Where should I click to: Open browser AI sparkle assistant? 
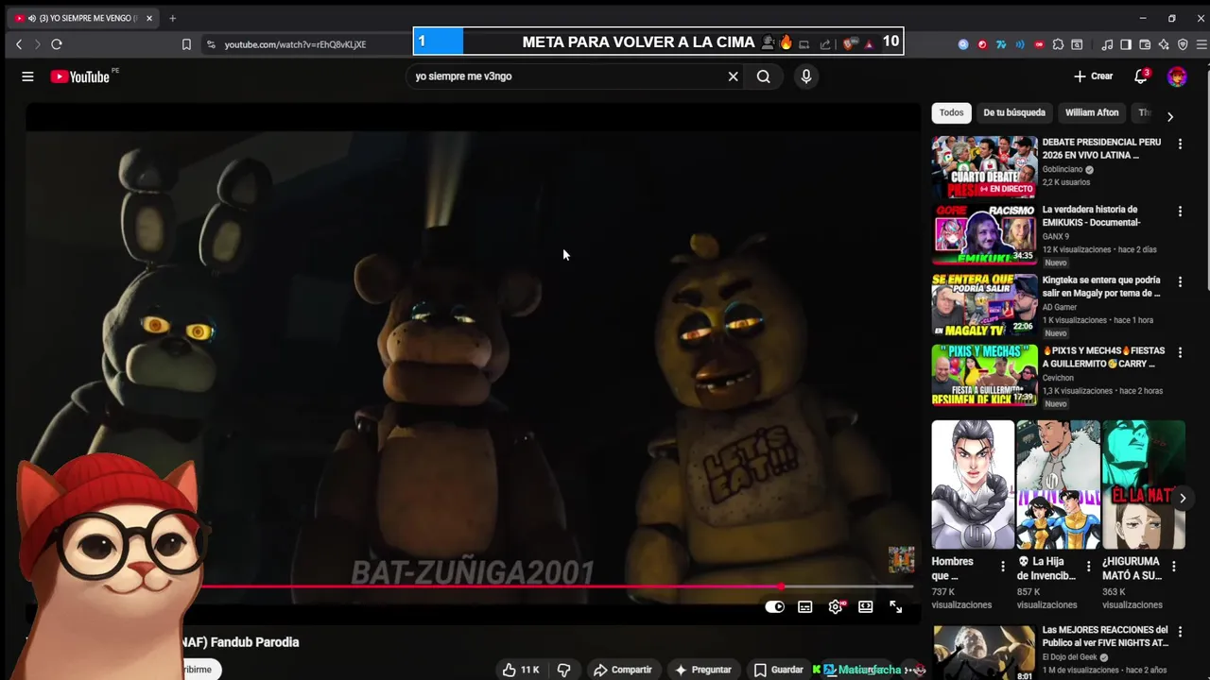(1164, 44)
